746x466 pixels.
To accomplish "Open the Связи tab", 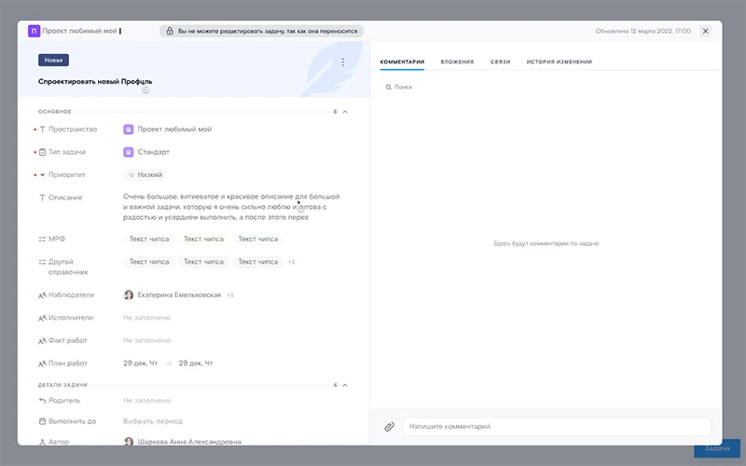I will (x=500, y=62).
